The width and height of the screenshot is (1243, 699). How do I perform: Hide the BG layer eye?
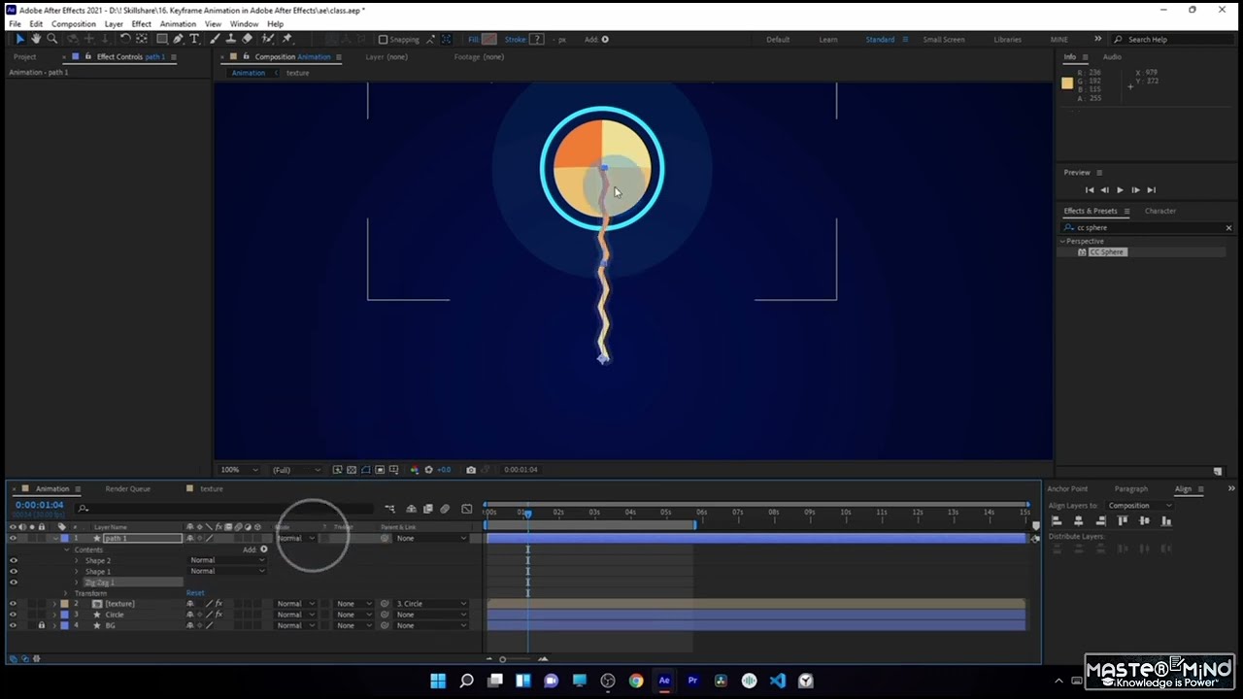coord(13,625)
